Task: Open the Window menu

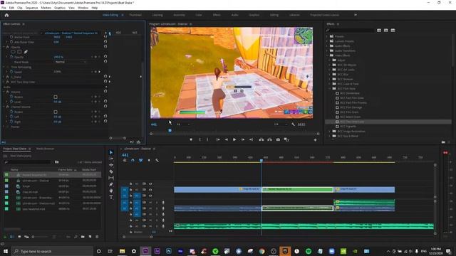Action: [83, 8]
